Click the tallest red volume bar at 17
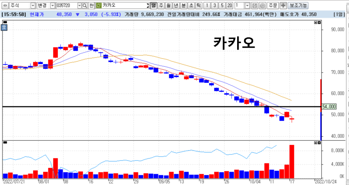This screenshot has height=185, width=349. (x=292, y=162)
